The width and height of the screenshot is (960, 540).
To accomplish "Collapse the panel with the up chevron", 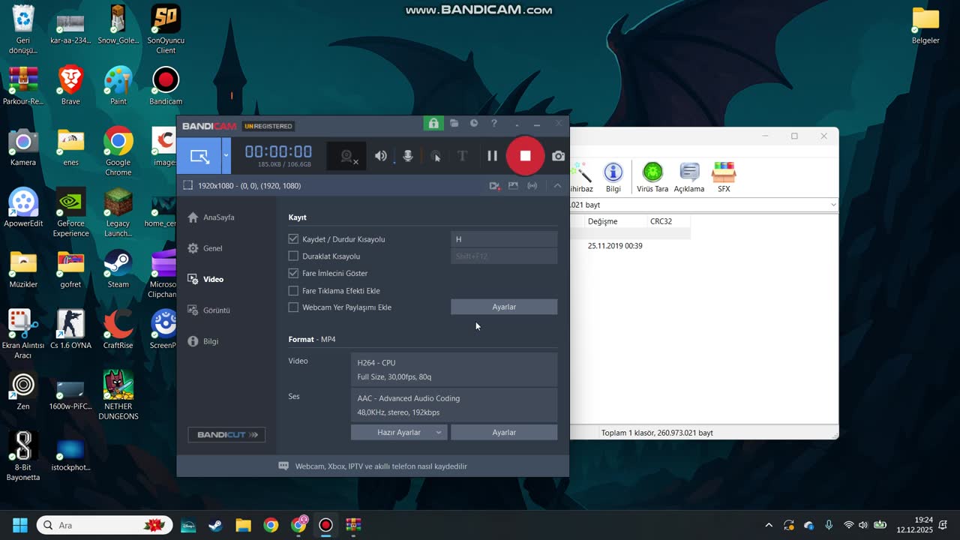I will (557, 186).
